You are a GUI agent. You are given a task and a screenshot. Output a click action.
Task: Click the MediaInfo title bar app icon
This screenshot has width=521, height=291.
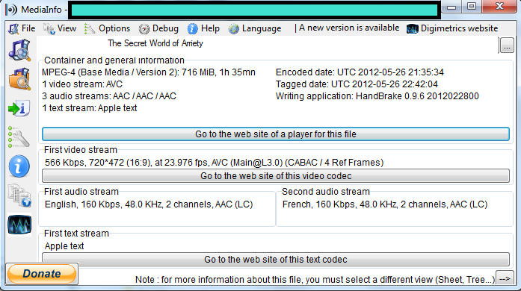click(x=12, y=9)
